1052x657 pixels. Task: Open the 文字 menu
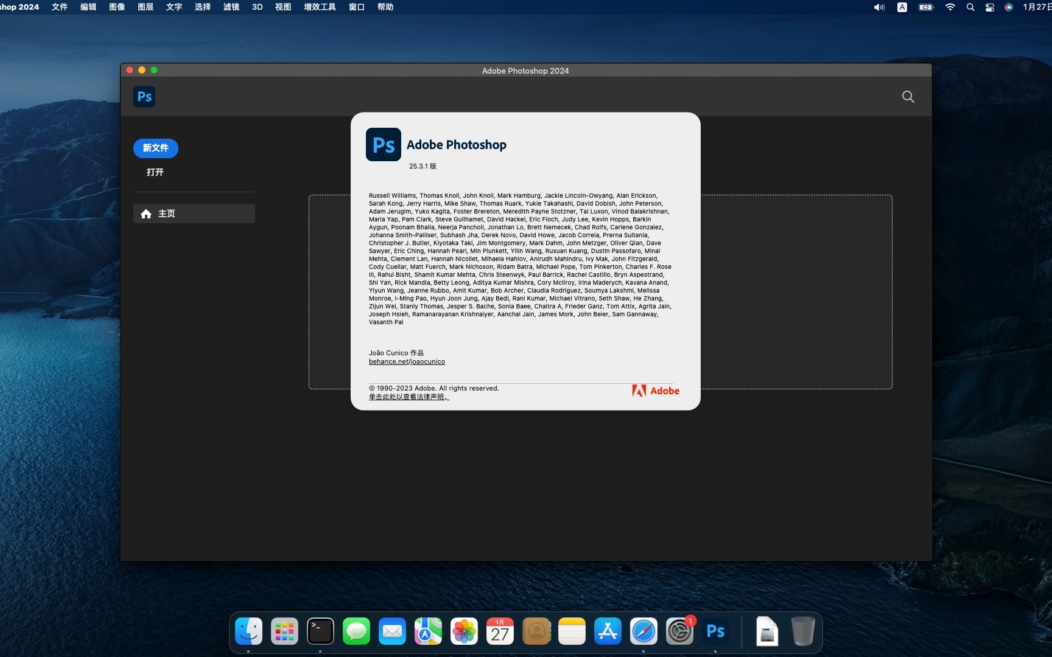[x=174, y=7]
